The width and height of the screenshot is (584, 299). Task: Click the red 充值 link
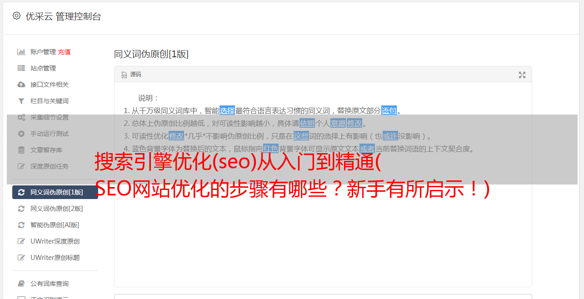click(64, 52)
